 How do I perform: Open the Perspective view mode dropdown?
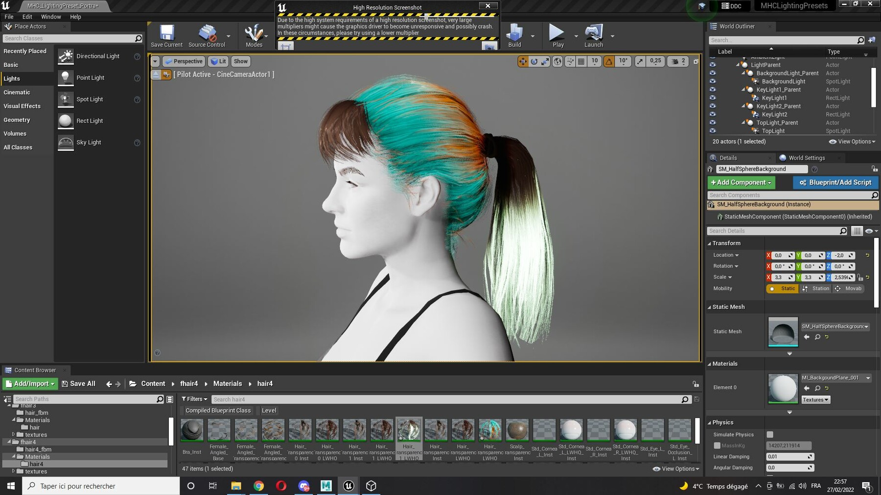point(184,61)
